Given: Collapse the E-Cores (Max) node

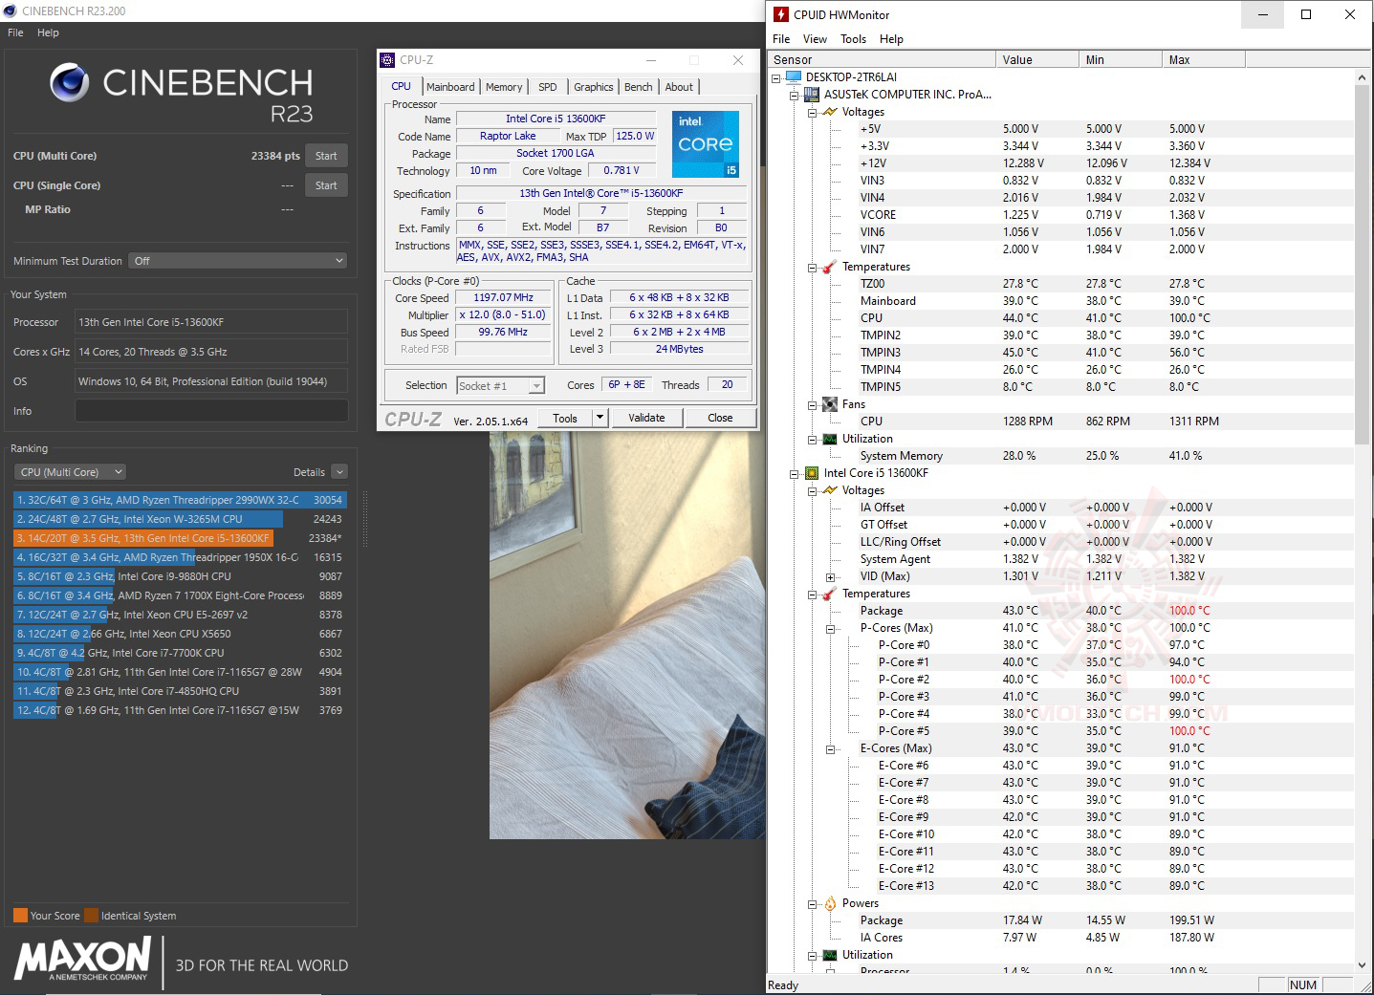Looking at the screenshot, I should [831, 748].
